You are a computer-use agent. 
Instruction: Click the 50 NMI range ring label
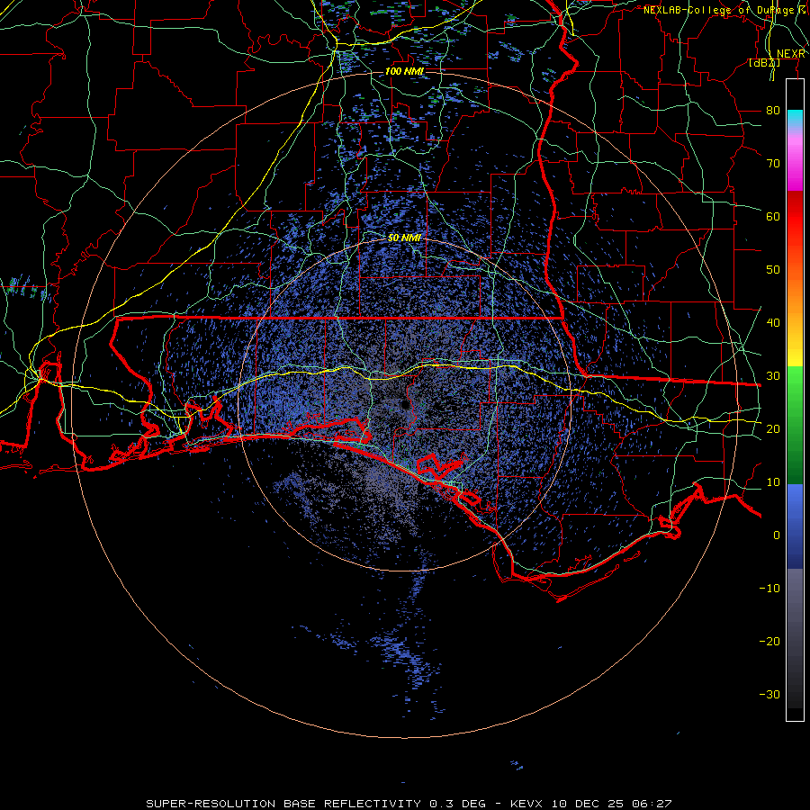point(404,238)
